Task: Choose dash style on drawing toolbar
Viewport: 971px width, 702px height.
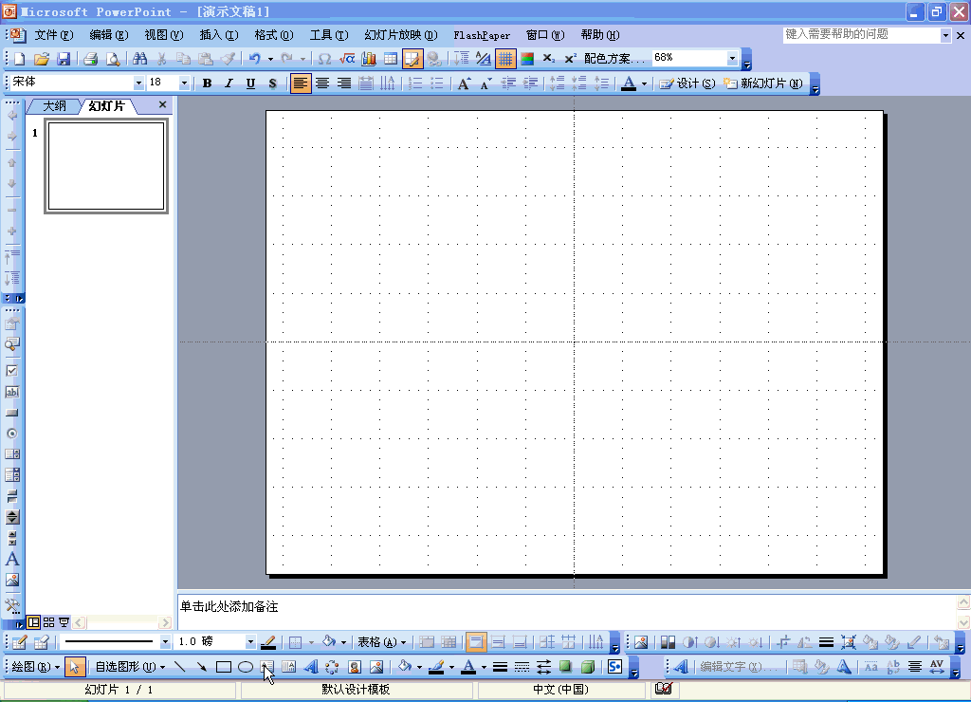Action: [522, 667]
